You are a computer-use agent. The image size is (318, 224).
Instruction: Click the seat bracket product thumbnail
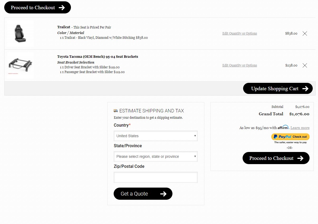pyautogui.click(x=21, y=65)
